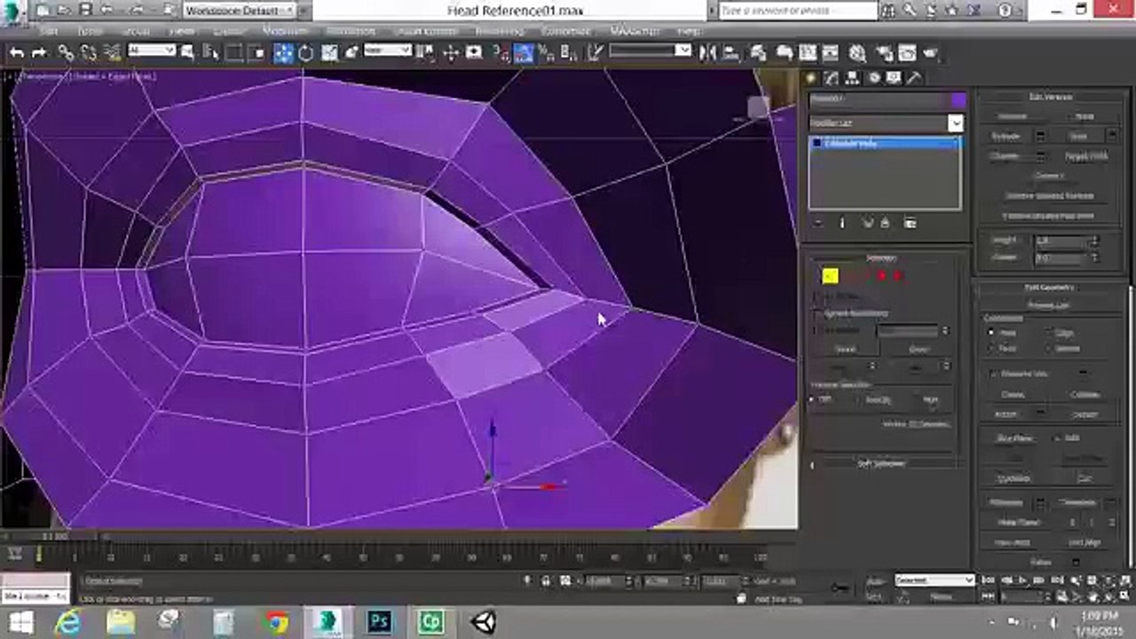Choose the Rectangular Selection Region tool

(x=235, y=53)
